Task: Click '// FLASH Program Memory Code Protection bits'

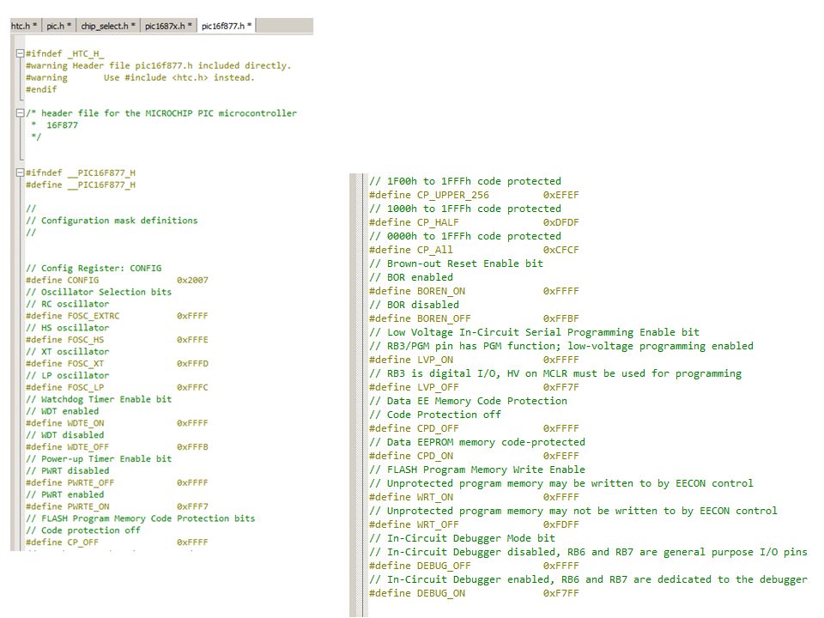Action: click(x=140, y=518)
